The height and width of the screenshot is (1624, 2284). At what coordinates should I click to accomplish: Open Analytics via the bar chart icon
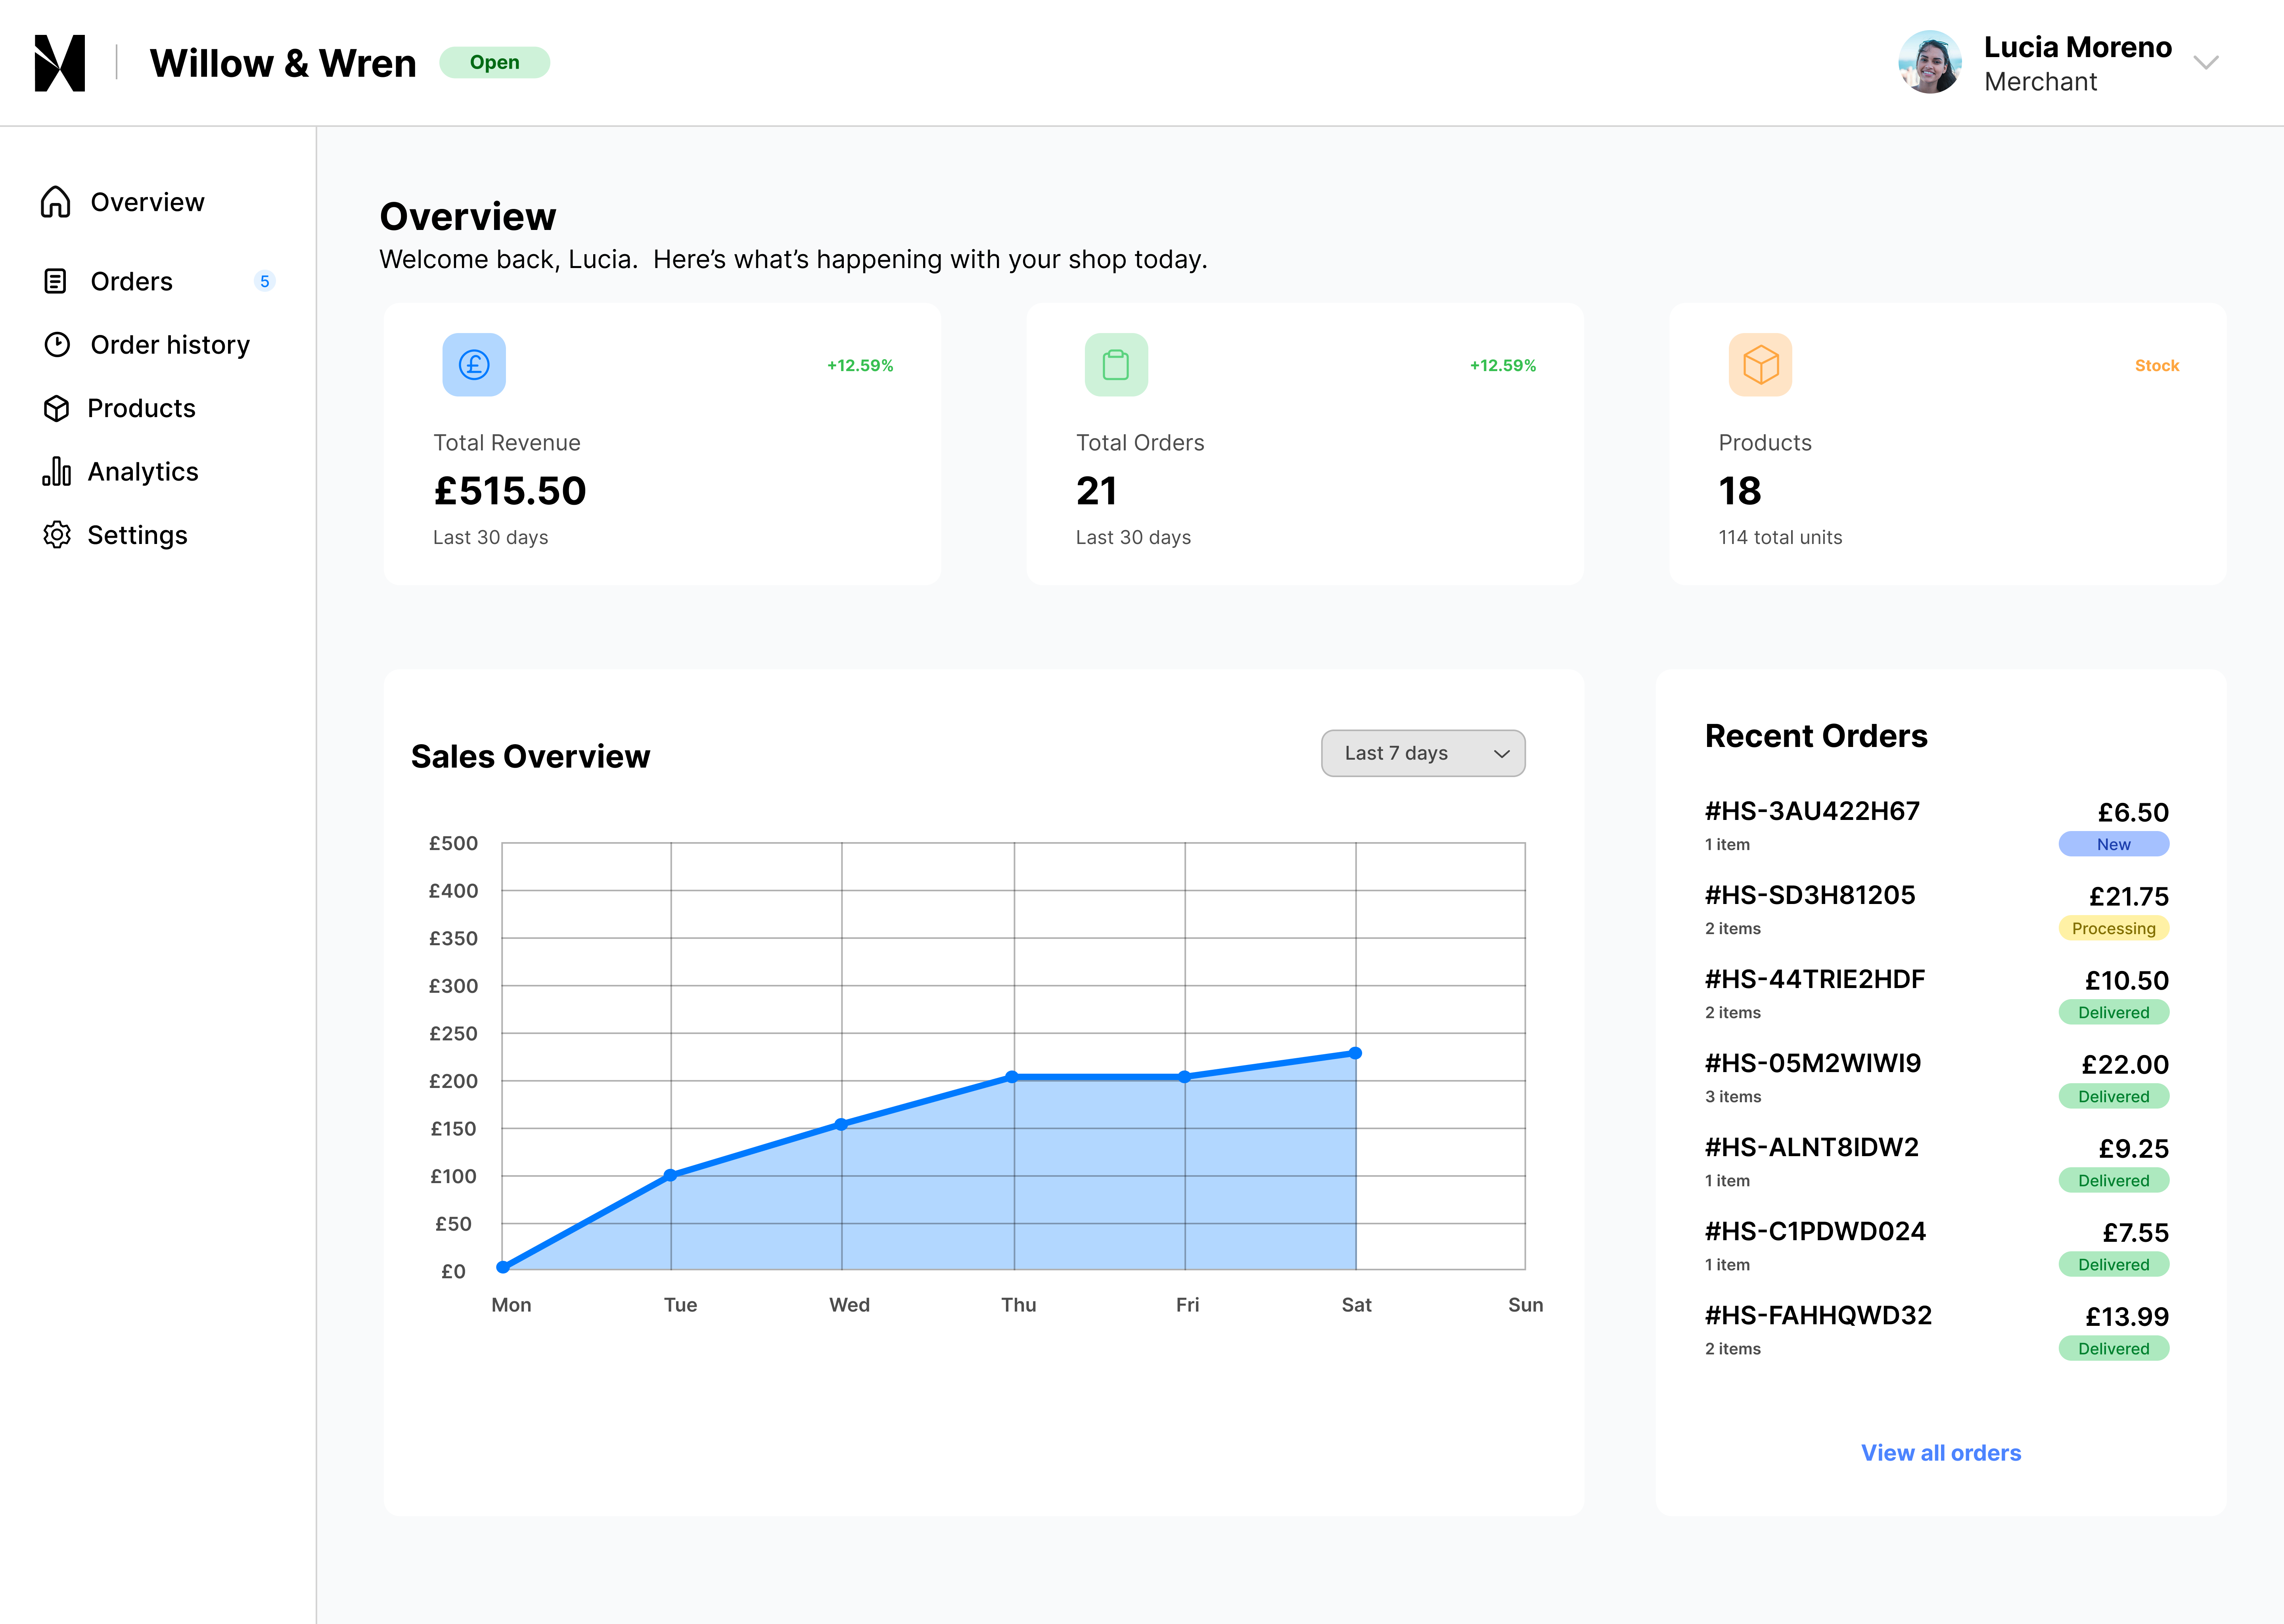57,471
